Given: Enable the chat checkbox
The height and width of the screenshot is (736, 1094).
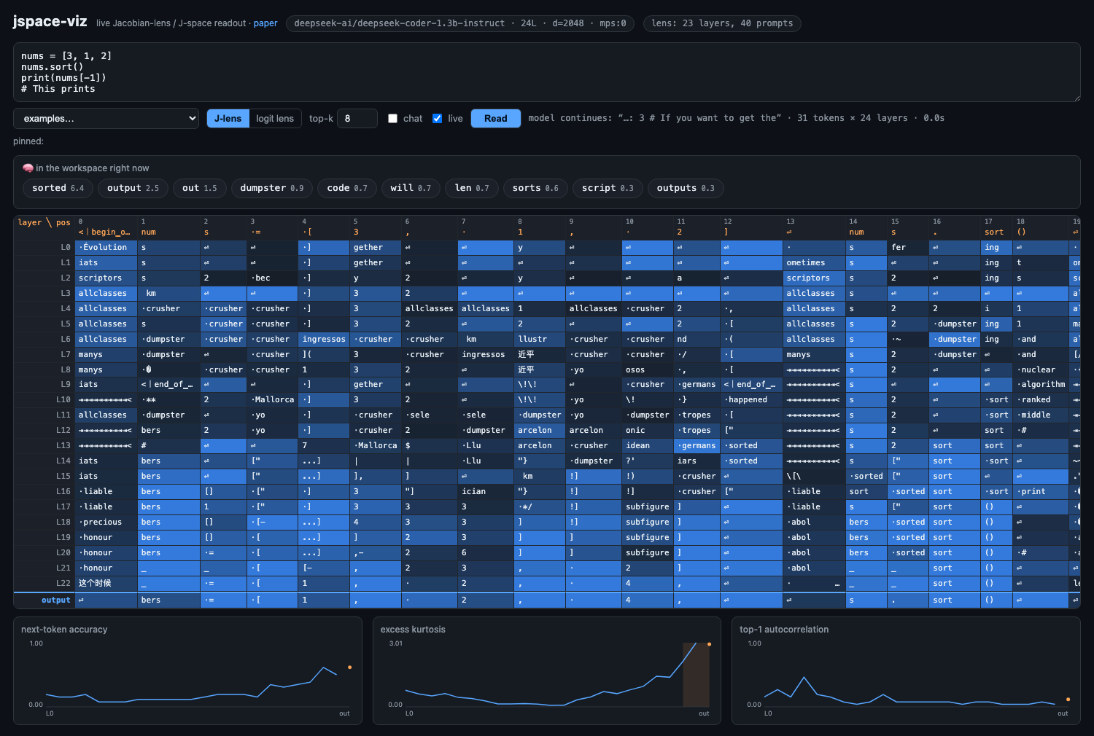Looking at the screenshot, I should click(392, 118).
